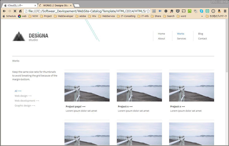This screenshot has height=146, width=229.
Task: Open the その他のブックマーク folder
Action: (x=216, y=16)
